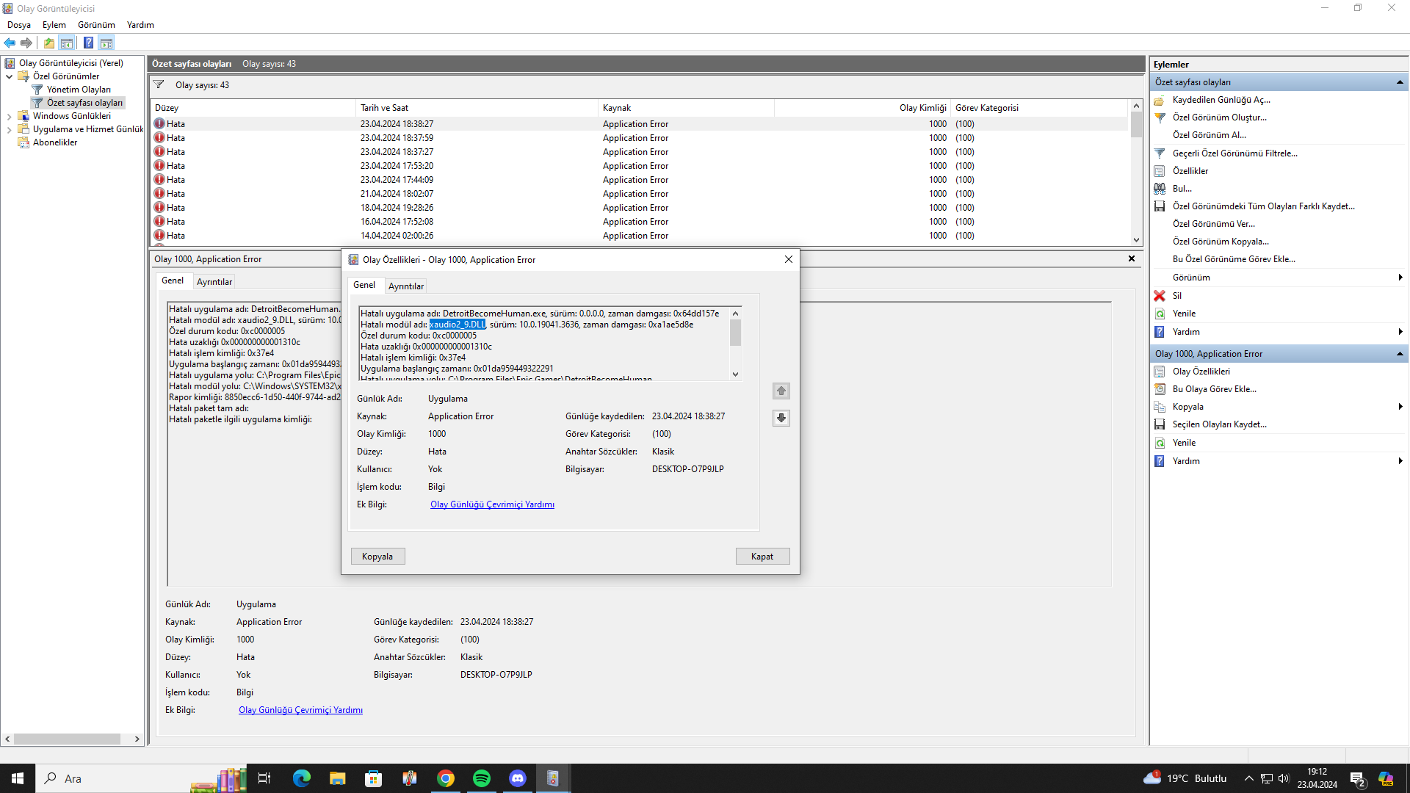Open Spotify from the taskbar
The width and height of the screenshot is (1410, 793).
(482, 778)
